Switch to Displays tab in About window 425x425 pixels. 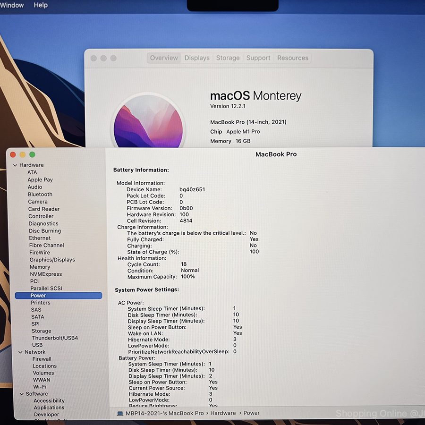pos(197,58)
